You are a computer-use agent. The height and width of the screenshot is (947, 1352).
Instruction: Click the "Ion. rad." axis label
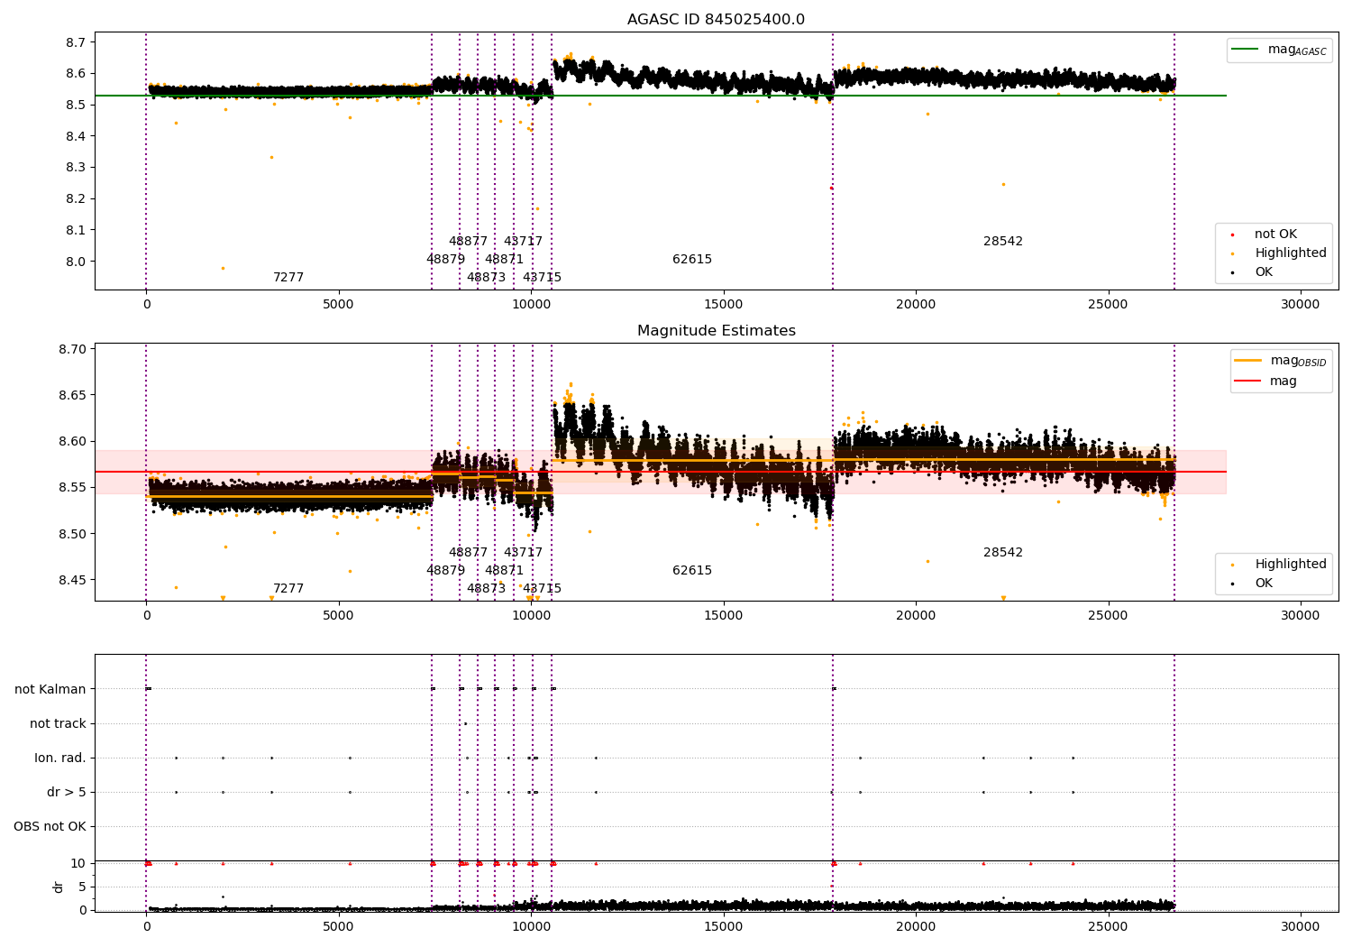[x=60, y=758]
